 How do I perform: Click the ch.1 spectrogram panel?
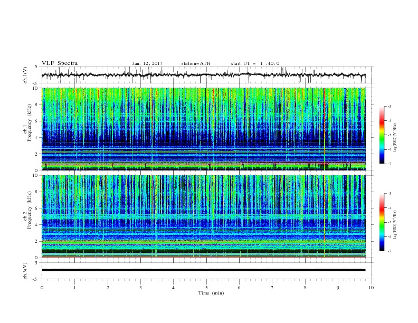click(x=203, y=129)
